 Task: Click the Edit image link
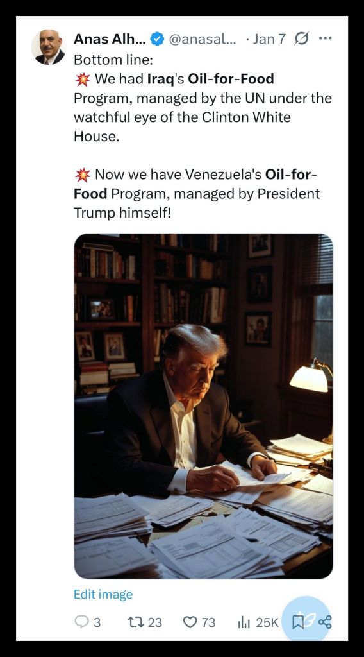click(x=103, y=594)
